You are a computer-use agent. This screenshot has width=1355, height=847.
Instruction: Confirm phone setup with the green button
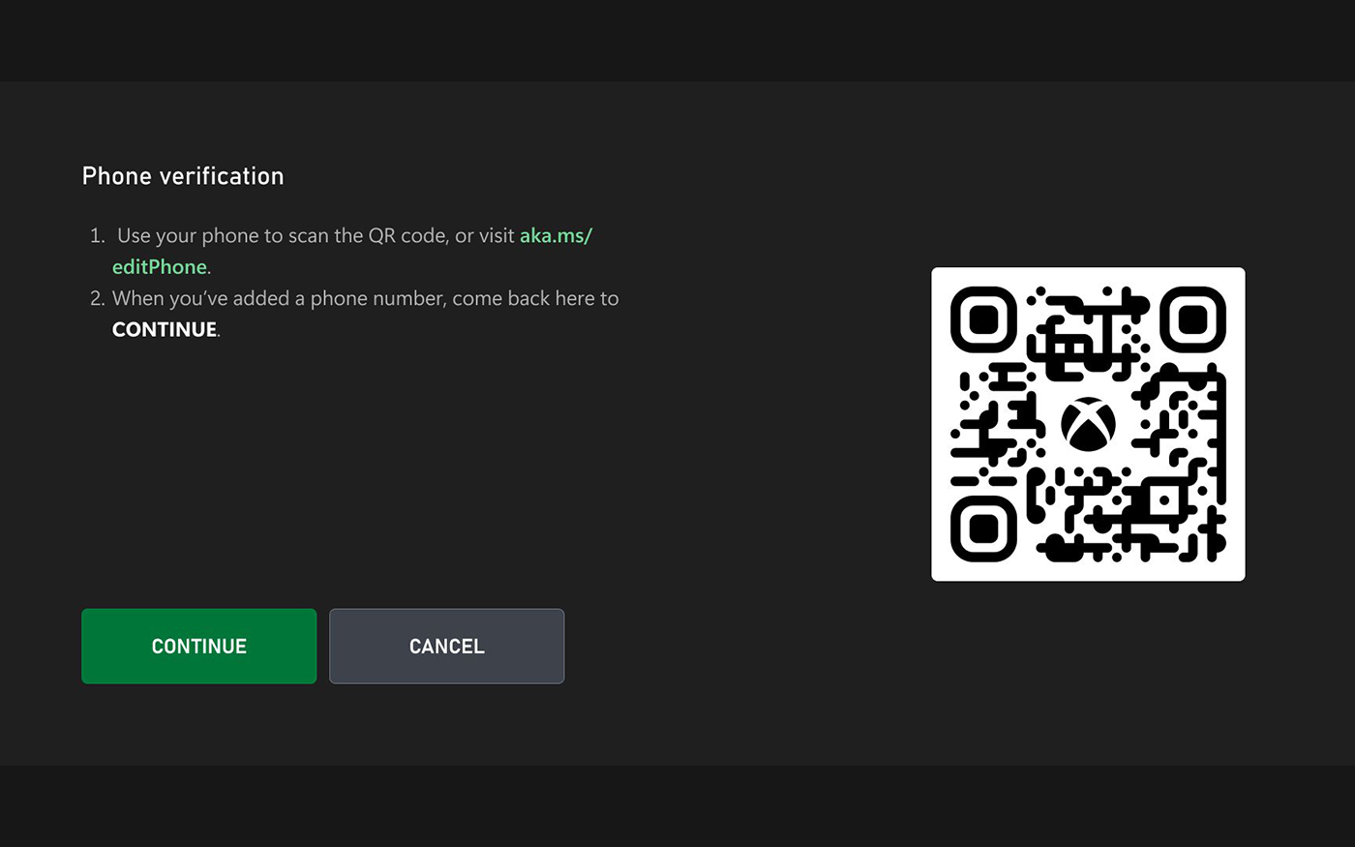pos(198,646)
